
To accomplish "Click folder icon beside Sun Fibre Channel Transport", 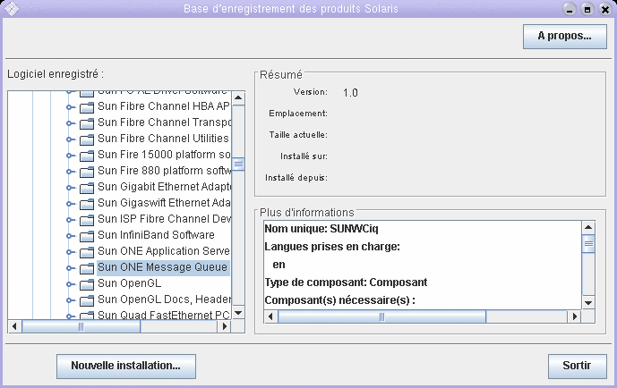I will 87,123.
